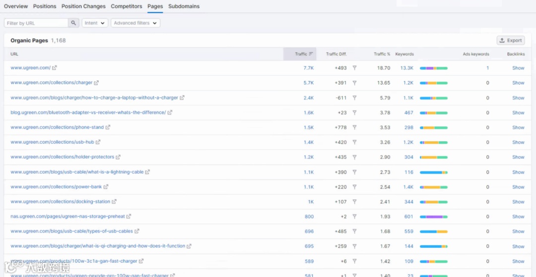Open the Subdomains tab
Viewport: 536px width, 277px height.
[184, 6]
